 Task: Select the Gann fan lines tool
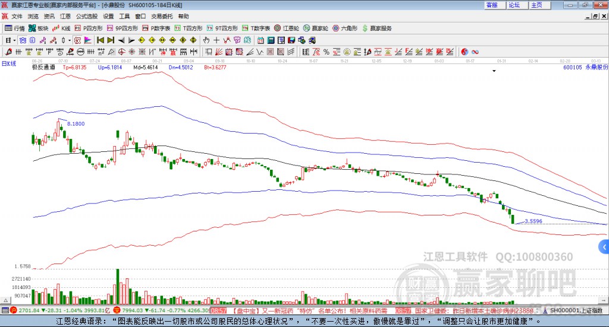(219, 52)
